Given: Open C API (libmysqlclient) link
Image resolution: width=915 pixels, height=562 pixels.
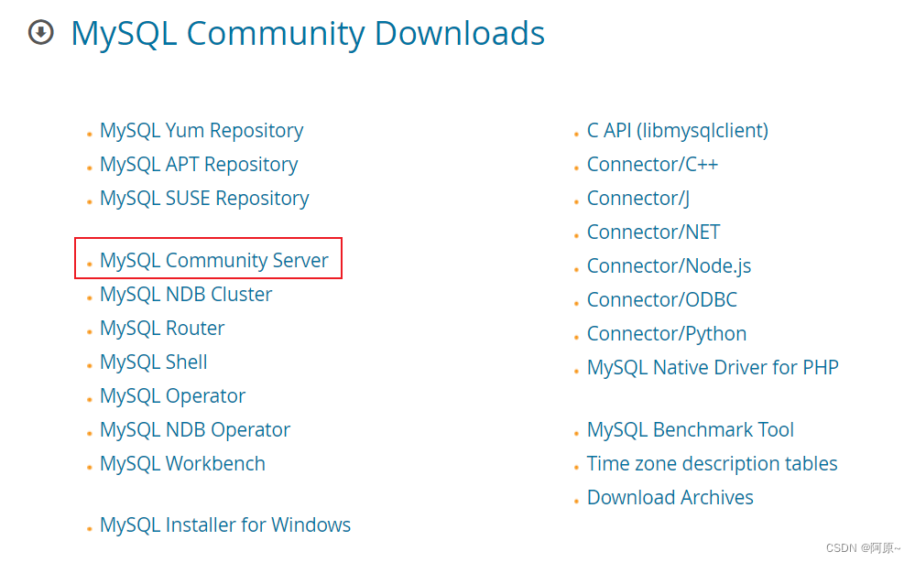Looking at the screenshot, I should pyautogui.click(x=677, y=130).
